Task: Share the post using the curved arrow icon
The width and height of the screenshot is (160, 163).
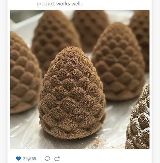Action: pyautogui.click(x=57, y=159)
